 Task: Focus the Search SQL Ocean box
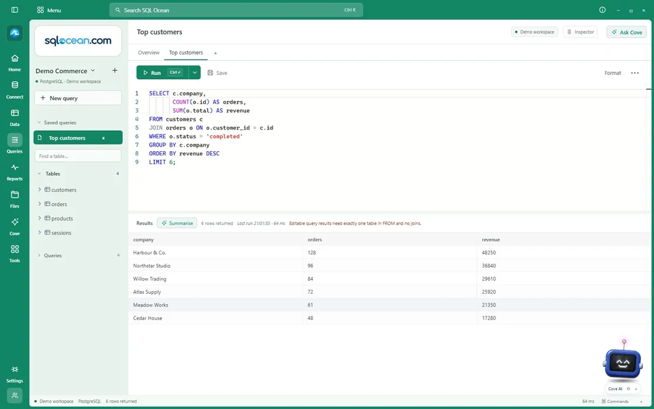click(236, 10)
